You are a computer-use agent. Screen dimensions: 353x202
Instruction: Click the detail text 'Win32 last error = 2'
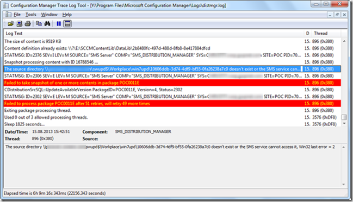point(317,147)
